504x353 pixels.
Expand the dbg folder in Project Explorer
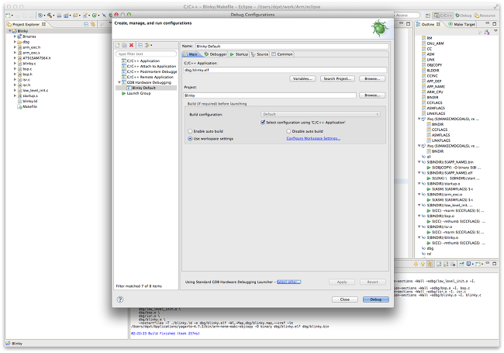15,42
